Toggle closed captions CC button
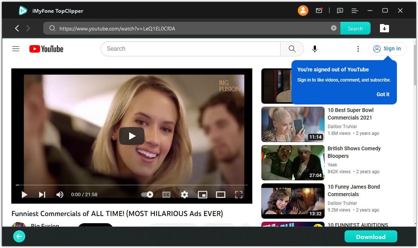 click(166, 195)
